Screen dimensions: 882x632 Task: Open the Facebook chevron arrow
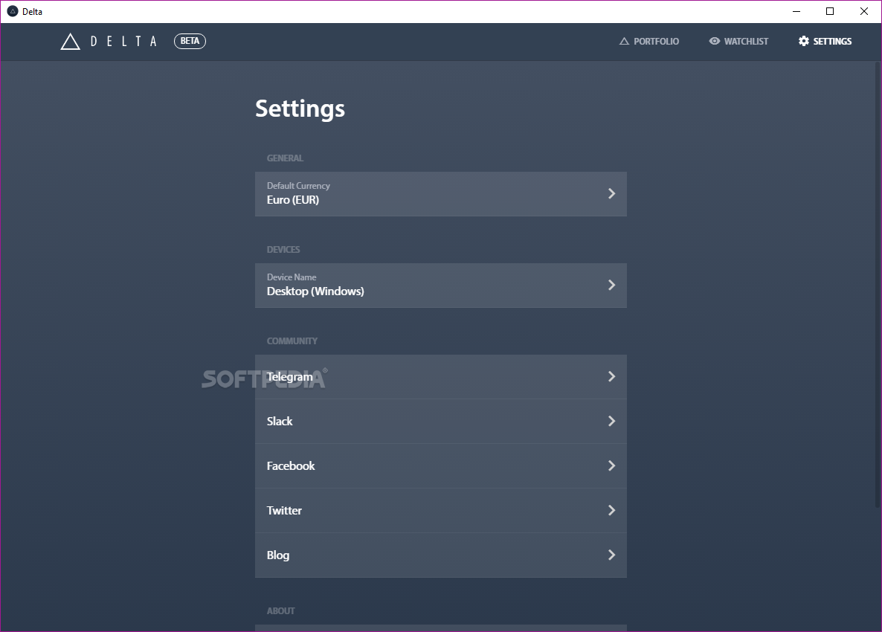[x=611, y=465]
